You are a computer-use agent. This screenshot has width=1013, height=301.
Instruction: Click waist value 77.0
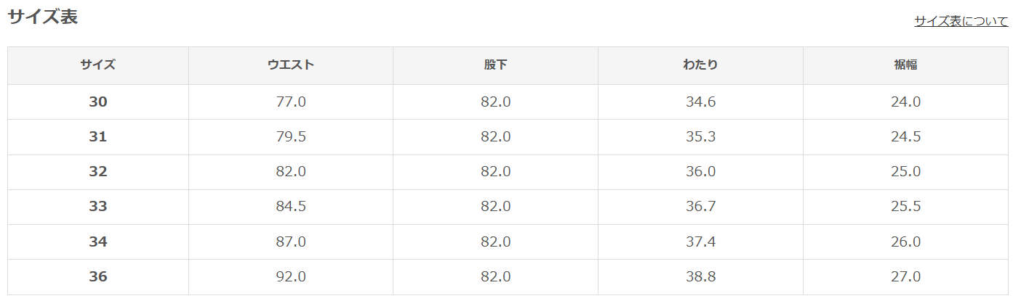pos(291,102)
